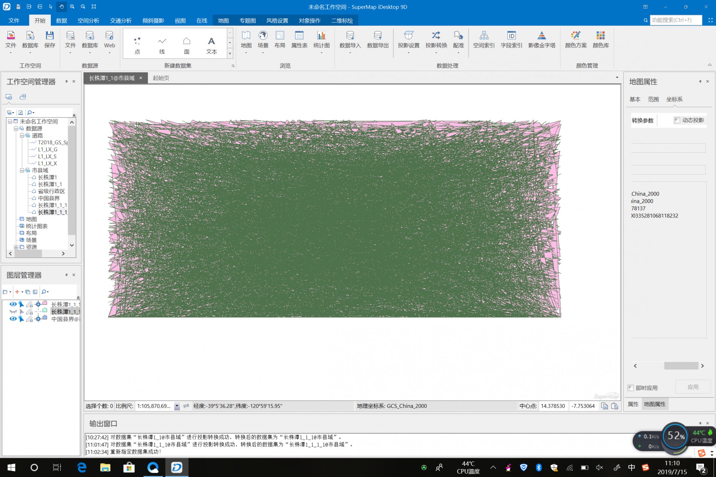
Task: Open the 颜色库 color library
Action: 601,40
